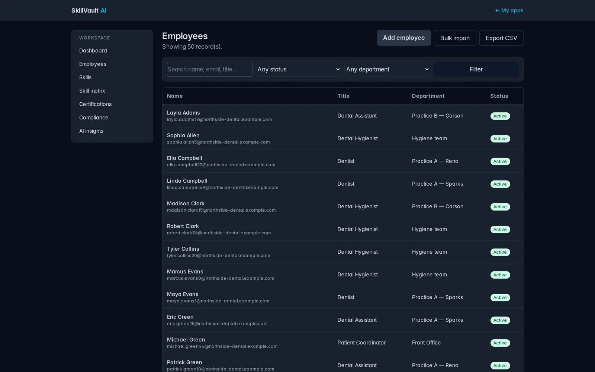Export the employee list as CSV
The height and width of the screenshot is (372, 595).
(x=501, y=38)
